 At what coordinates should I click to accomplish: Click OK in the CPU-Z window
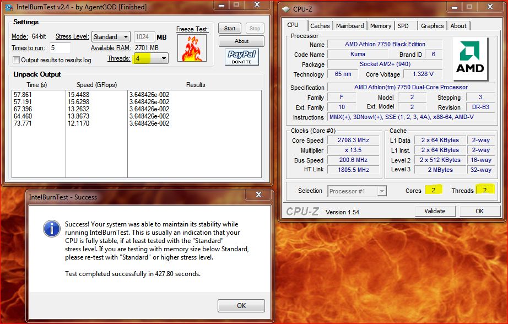tap(480, 211)
